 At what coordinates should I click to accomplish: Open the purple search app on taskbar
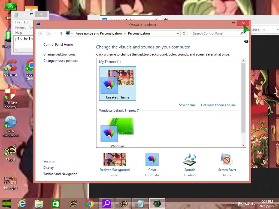coord(107,204)
